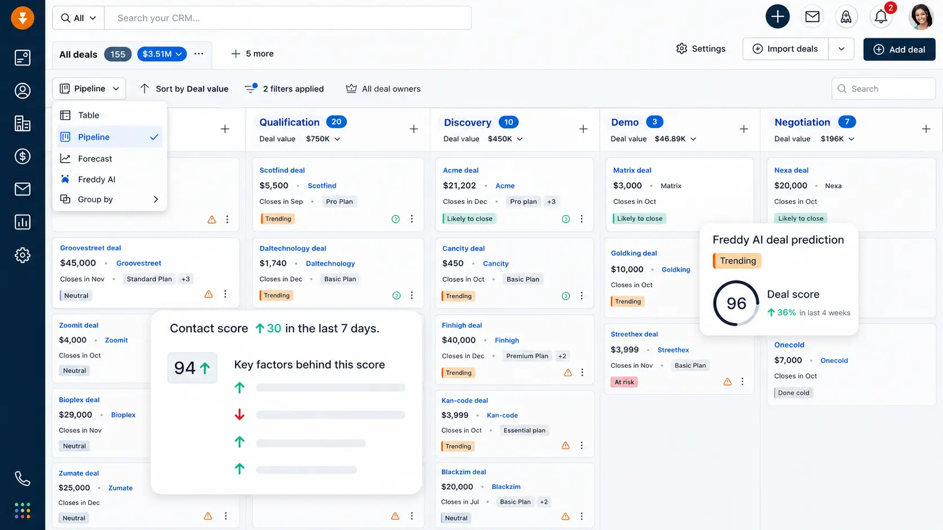This screenshot has width=943, height=530.
Task: Add a deal to Demo stage
Action: coord(744,129)
